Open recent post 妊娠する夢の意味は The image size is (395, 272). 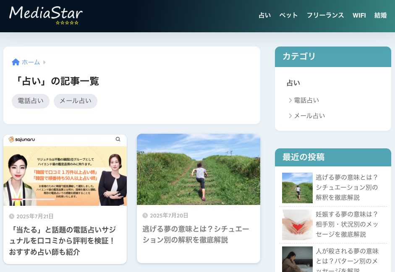click(347, 224)
